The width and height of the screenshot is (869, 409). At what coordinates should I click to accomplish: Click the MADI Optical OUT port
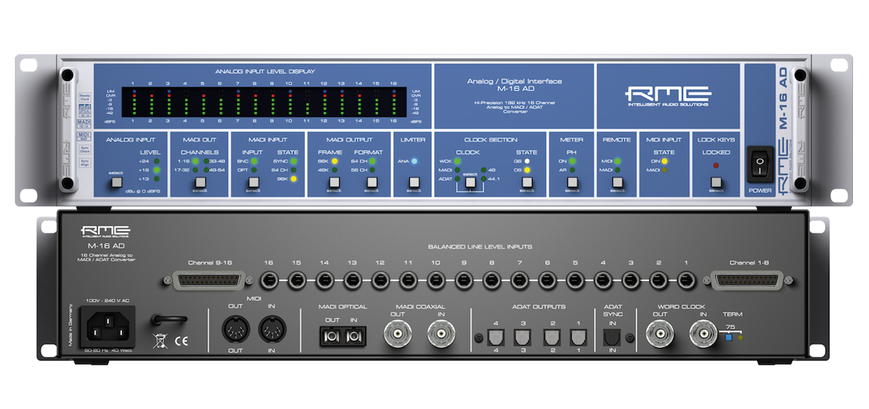(x=332, y=336)
